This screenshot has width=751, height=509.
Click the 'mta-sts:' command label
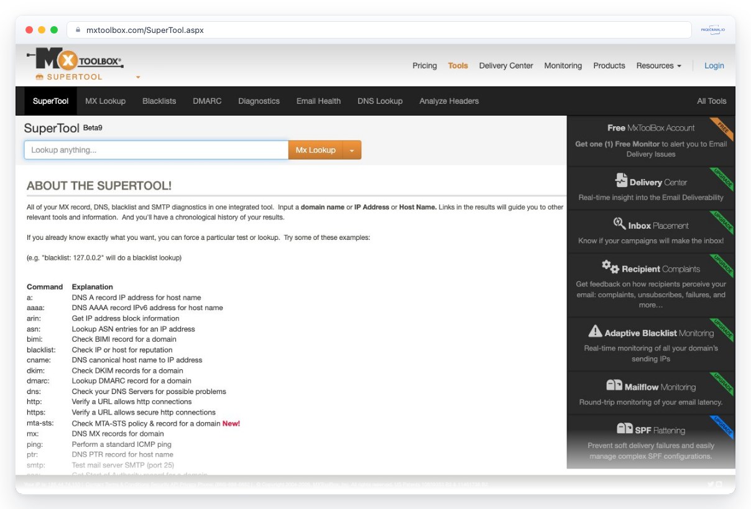click(40, 423)
